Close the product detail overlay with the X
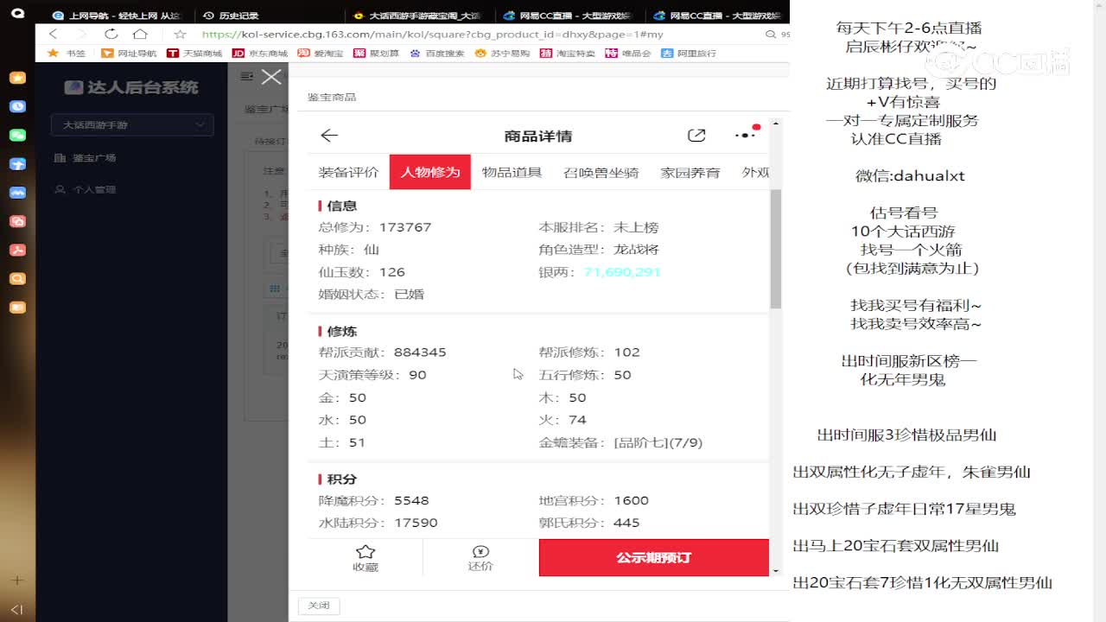 271,77
